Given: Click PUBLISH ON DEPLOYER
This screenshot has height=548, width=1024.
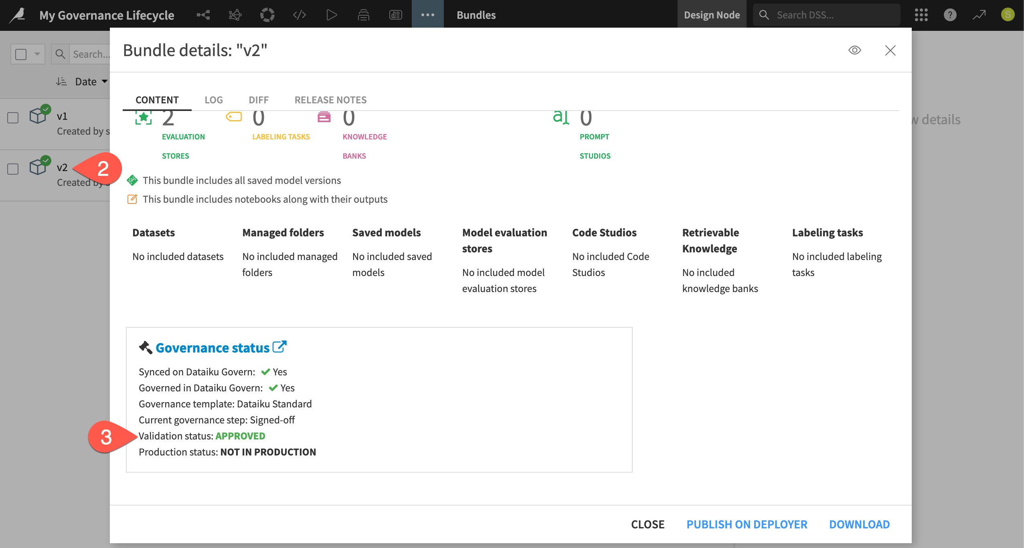Looking at the screenshot, I should click(747, 524).
